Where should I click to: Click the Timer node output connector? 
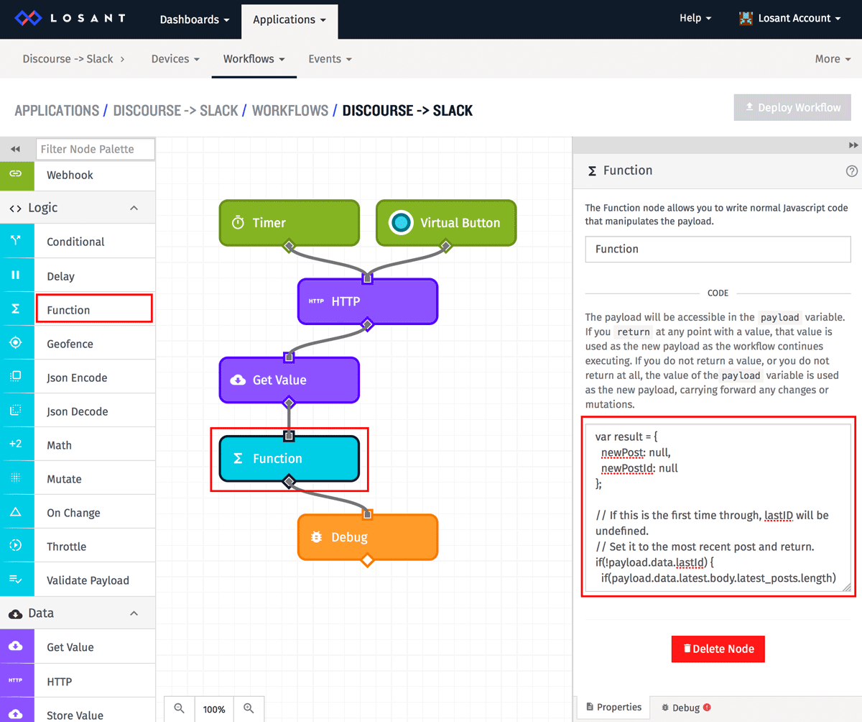pos(289,246)
